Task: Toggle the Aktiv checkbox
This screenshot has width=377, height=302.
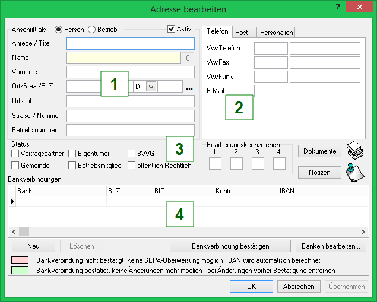Action: click(172, 28)
